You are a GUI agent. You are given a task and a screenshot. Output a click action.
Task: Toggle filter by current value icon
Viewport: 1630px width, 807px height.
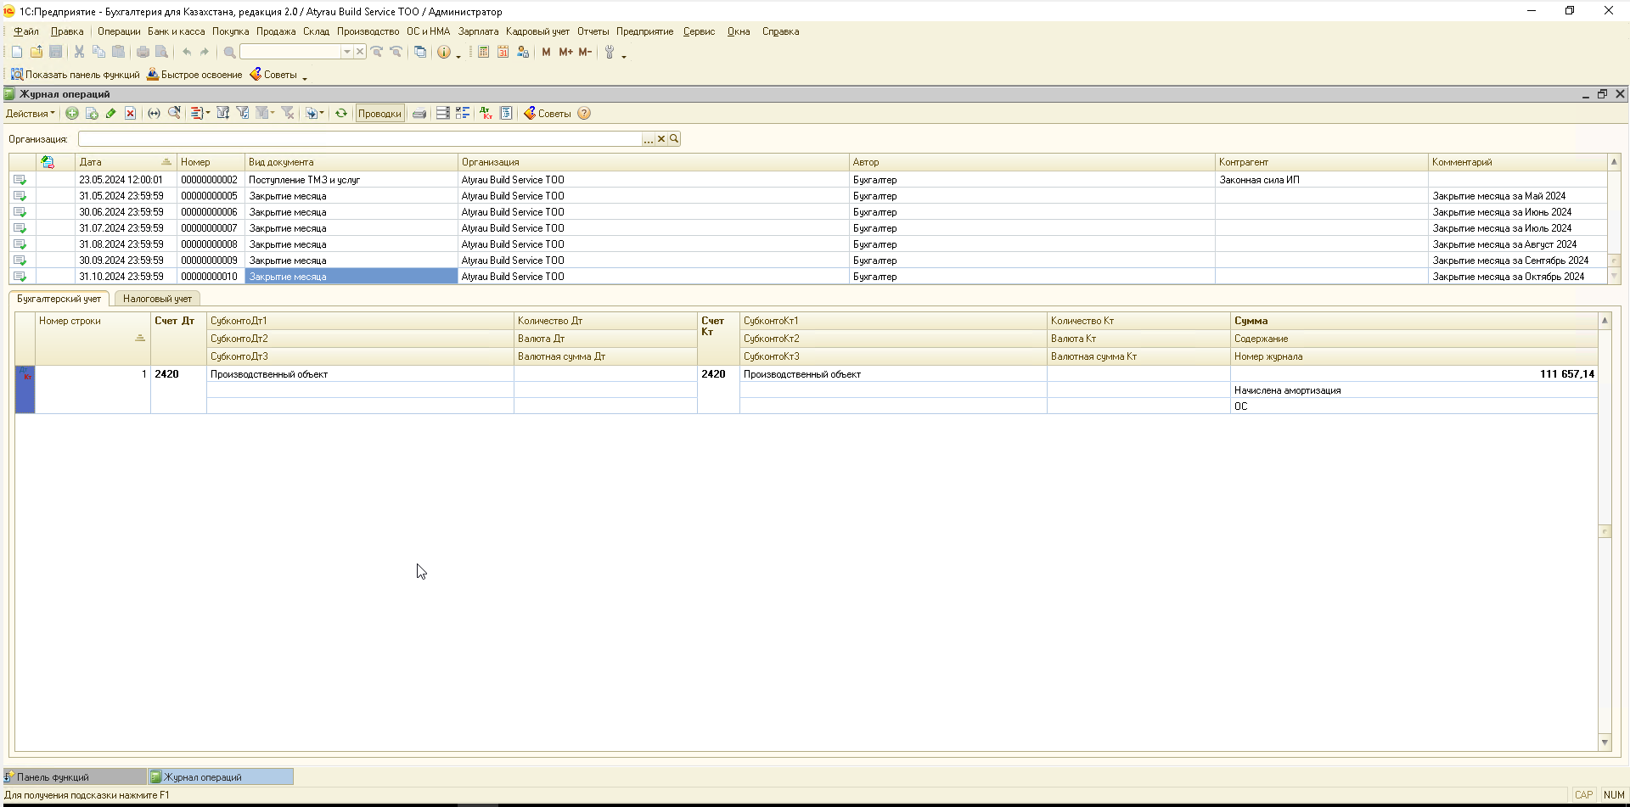[243, 114]
